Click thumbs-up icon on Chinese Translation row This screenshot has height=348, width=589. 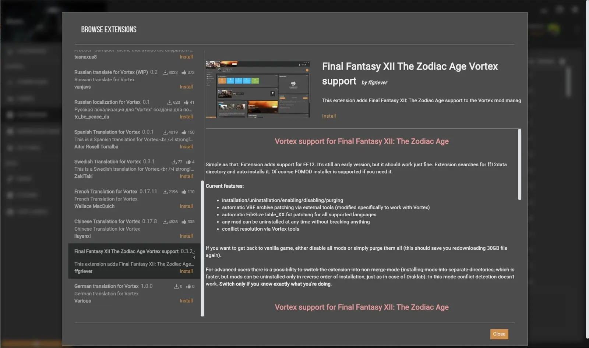coord(184,221)
